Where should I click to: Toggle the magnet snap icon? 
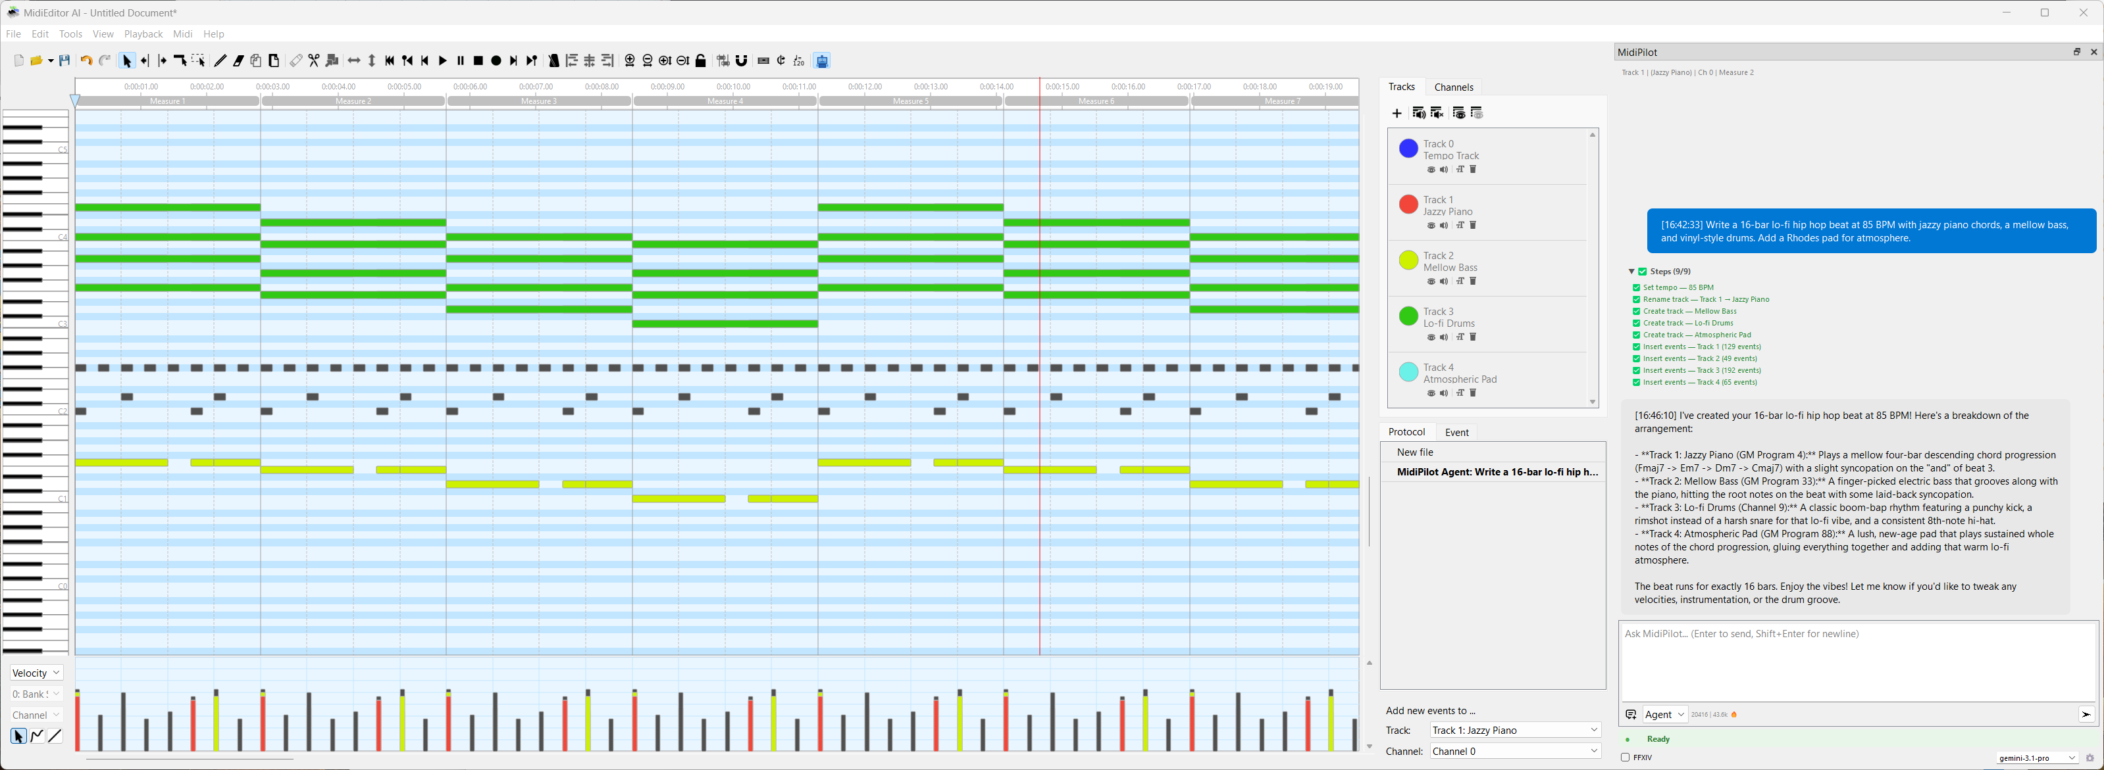click(742, 61)
